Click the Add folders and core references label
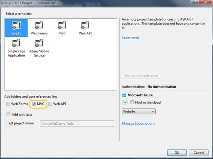The width and height of the screenshot is (213, 159). coord(30,97)
